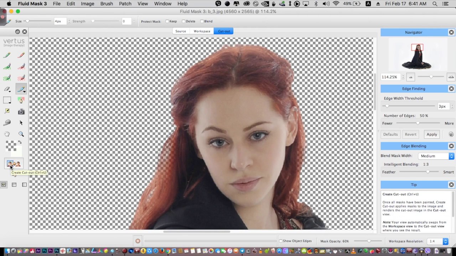This screenshot has height=256, width=456.
Task: Select the red Delete Local brush
Action: [21, 66]
